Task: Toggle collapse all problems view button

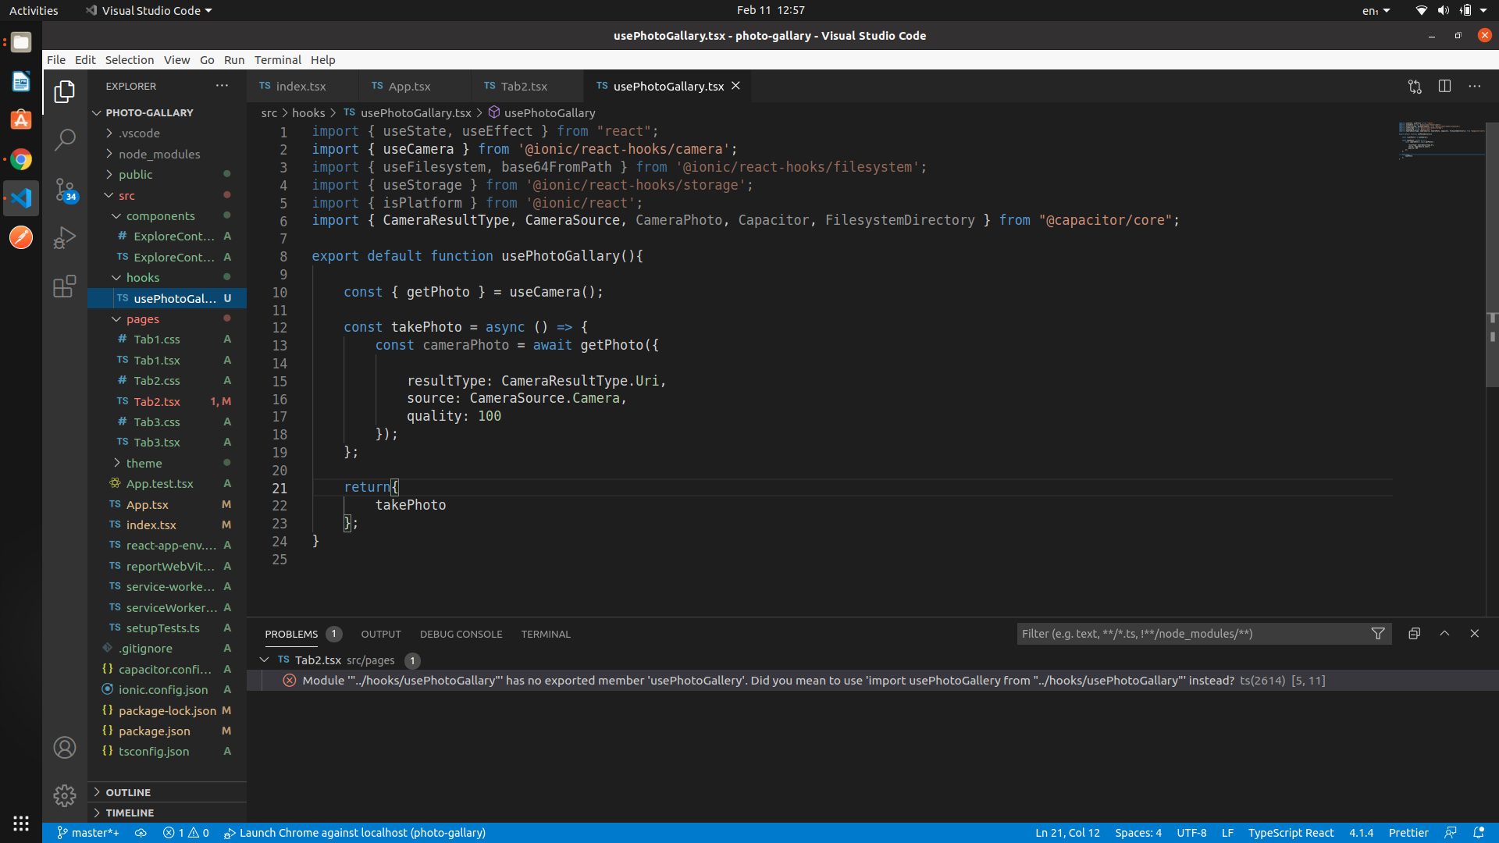Action: click(x=1414, y=634)
